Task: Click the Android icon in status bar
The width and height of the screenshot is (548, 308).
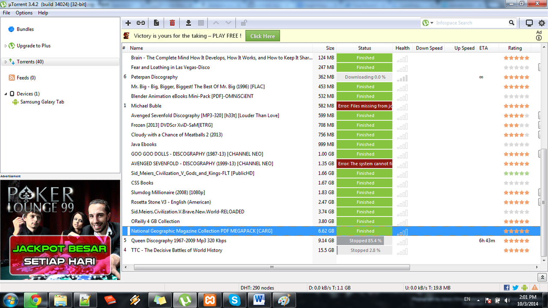Action: pos(525,287)
